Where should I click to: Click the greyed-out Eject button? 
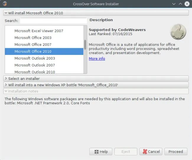126,151
